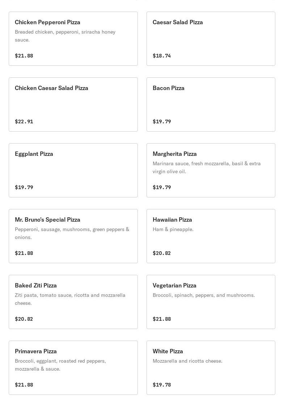Select the Baked Ziti Pizza title
The image size is (284, 401).
tap(36, 286)
